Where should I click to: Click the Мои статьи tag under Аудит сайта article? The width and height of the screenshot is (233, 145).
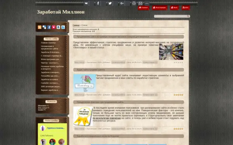click(80, 95)
